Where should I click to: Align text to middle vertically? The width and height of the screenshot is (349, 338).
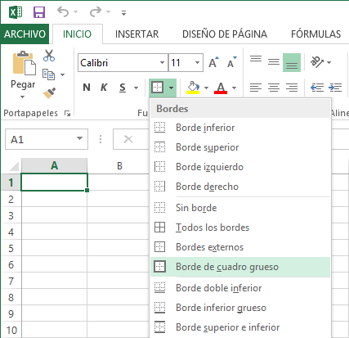274,62
